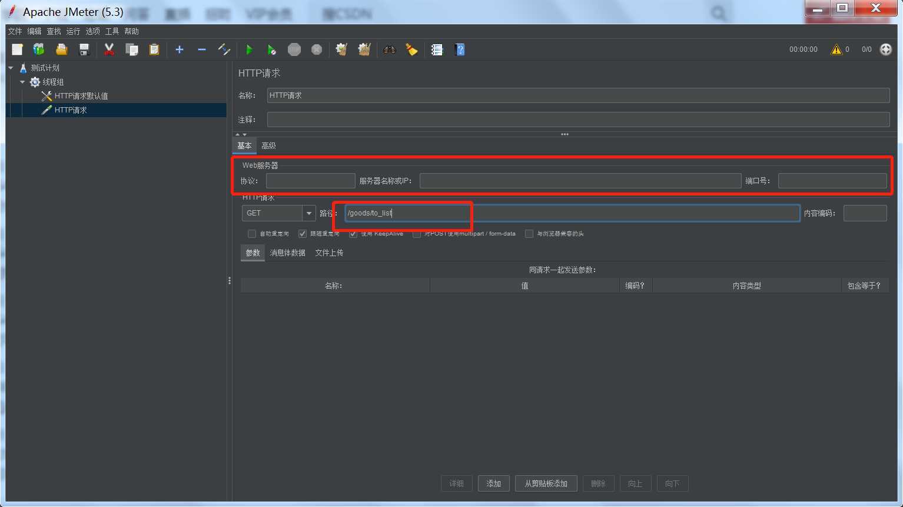
Task: Click the 向下 button
Action: (672, 483)
